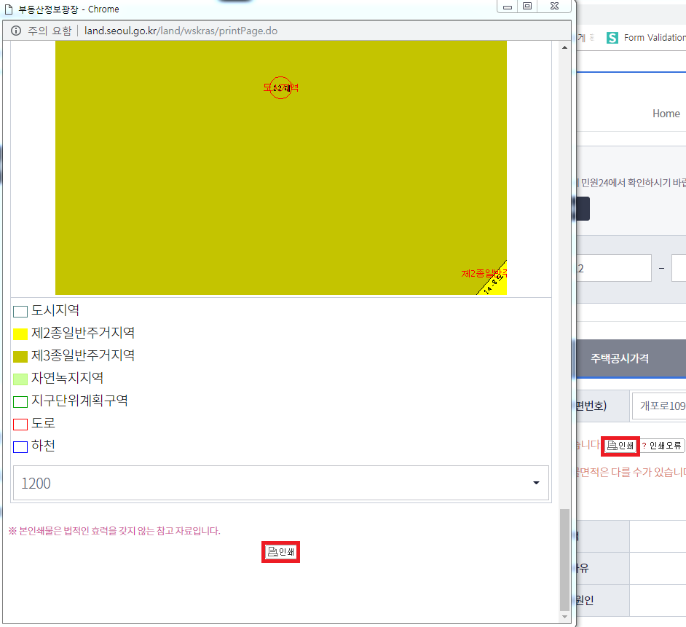Click the 인쇄오류 button

pyautogui.click(x=662, y=445)
